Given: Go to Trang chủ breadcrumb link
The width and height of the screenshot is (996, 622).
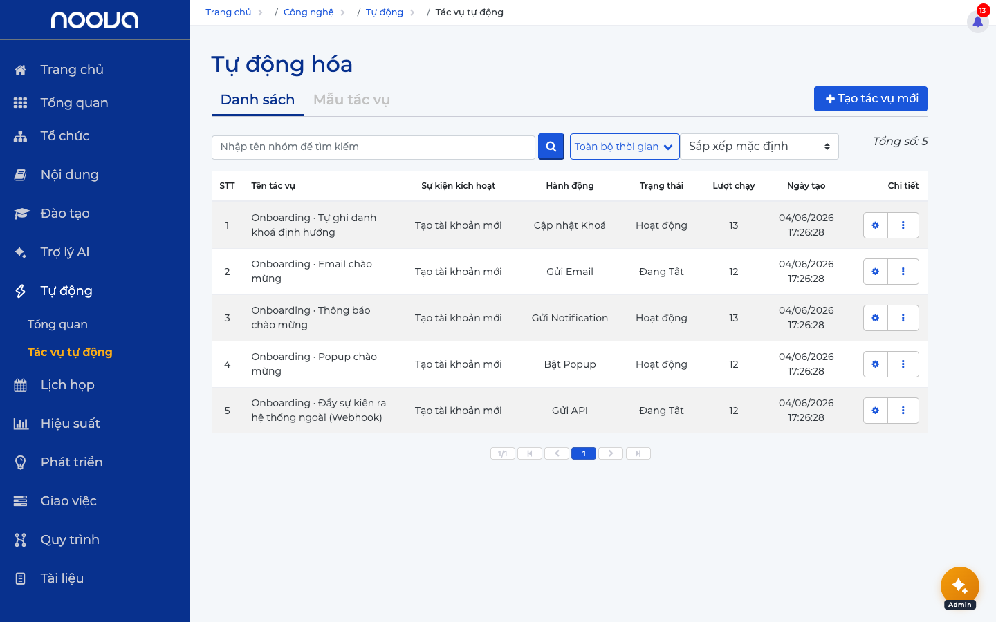Looking at the screenshot, I should 228,12.
